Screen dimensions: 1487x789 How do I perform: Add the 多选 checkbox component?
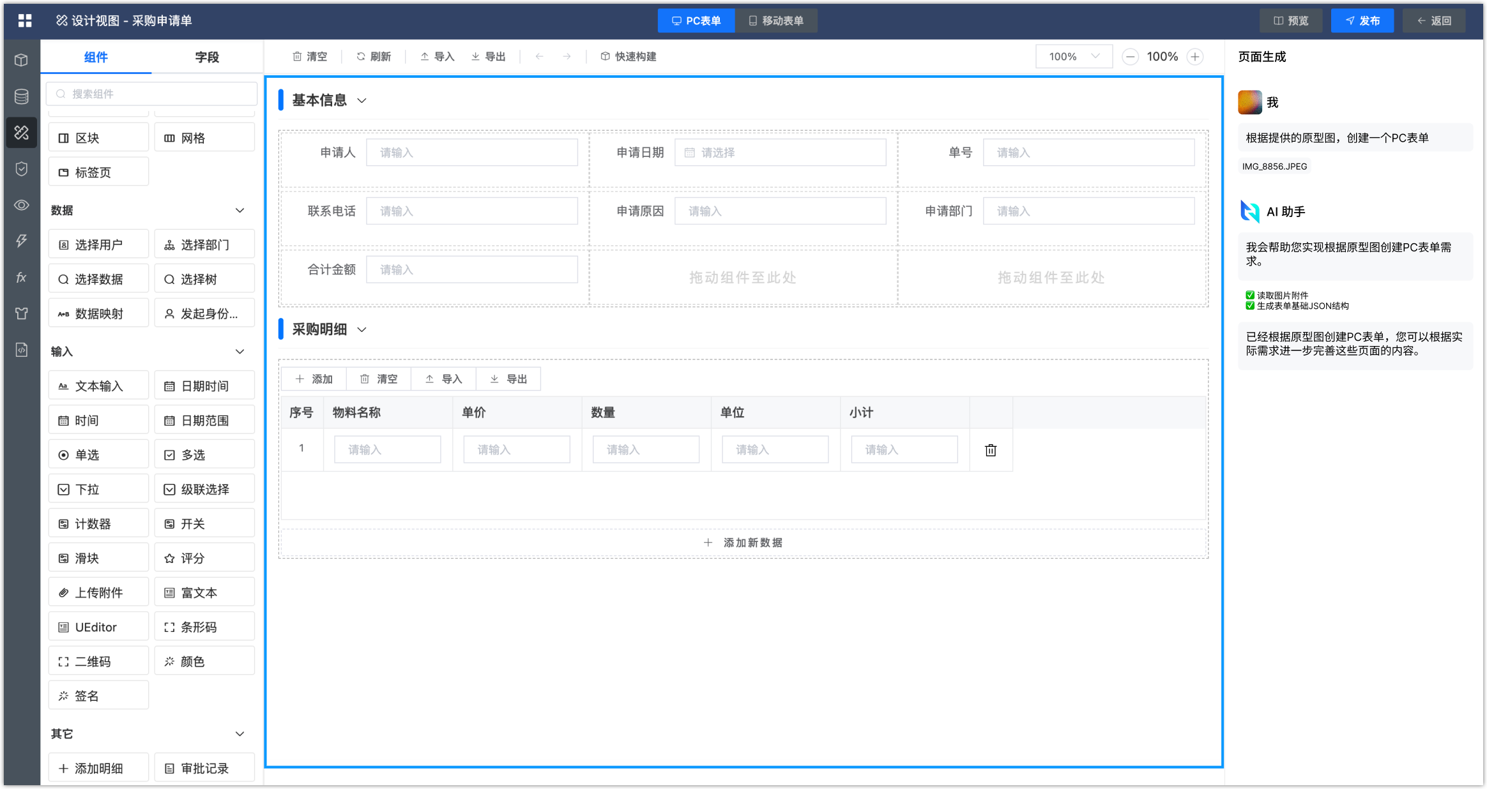pos(204,455)
